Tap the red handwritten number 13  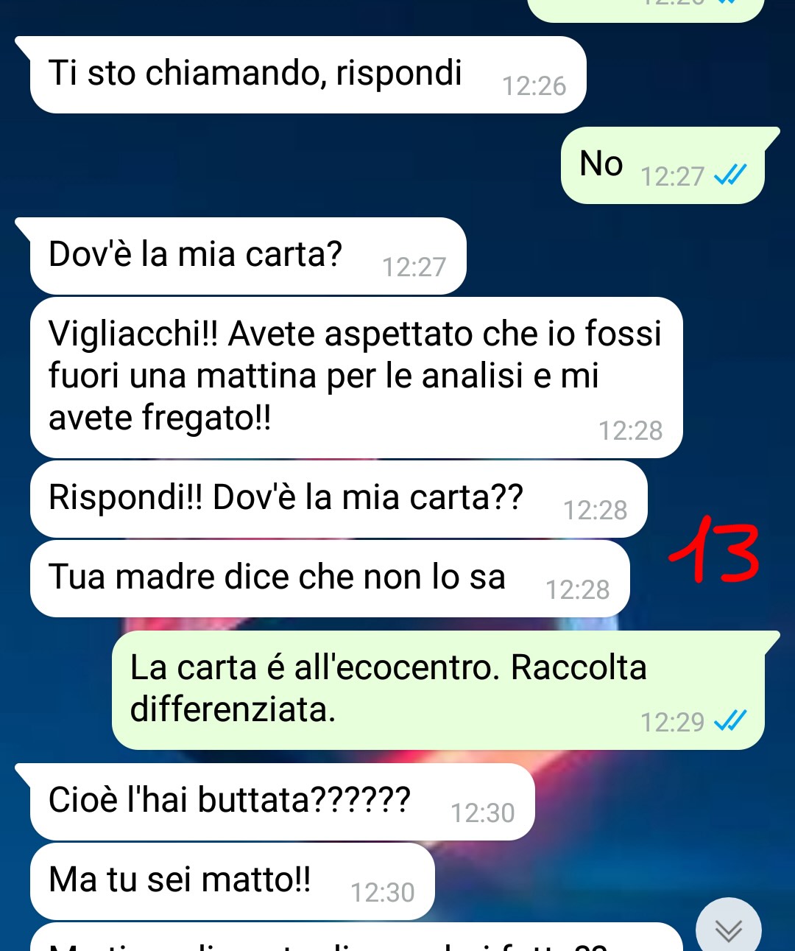click(714, 550)
